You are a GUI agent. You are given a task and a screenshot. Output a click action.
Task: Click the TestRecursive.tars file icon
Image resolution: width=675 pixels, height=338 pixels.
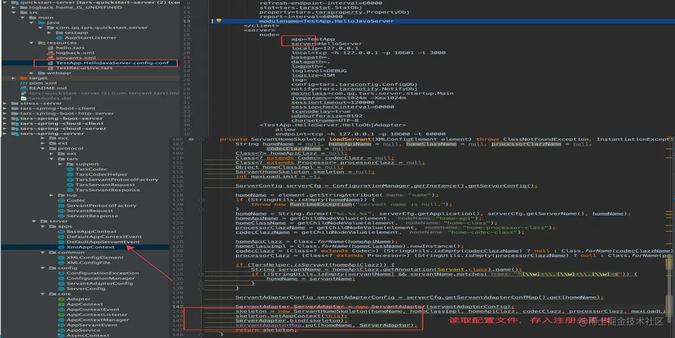pos(51,68)
